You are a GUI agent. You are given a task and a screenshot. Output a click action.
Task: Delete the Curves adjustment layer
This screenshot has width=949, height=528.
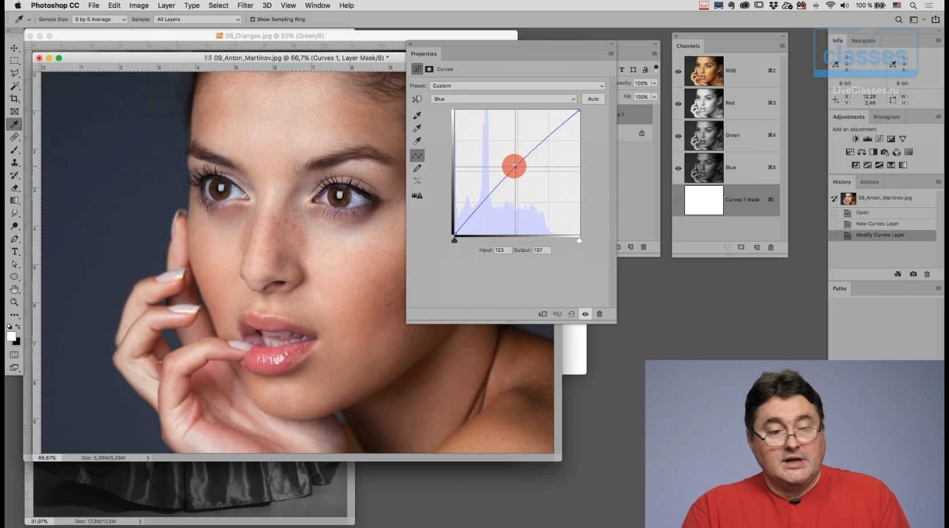coord(600,314)
